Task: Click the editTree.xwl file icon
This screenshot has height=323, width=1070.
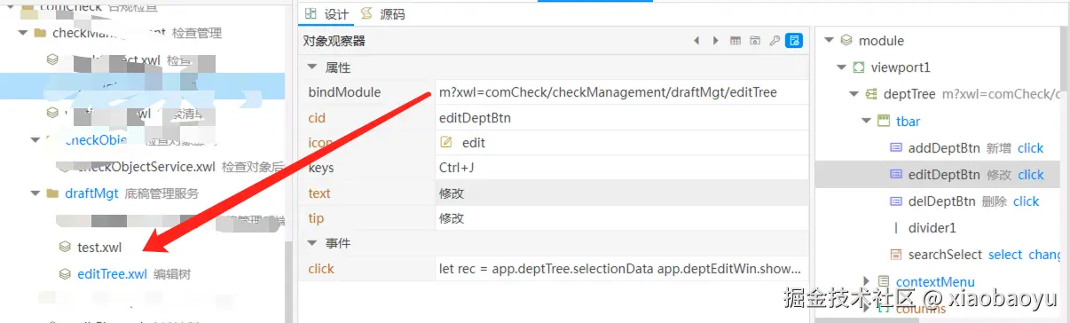Action: point(64,274)
